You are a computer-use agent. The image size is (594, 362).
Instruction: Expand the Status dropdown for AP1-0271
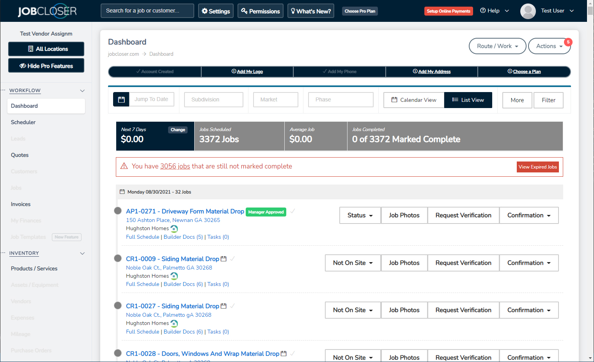pyautogui.click(x=360, y=215)
